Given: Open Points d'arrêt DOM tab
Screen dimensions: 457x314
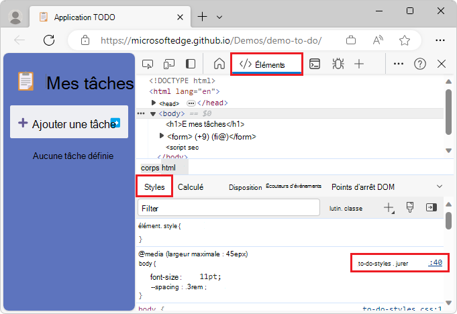Looking at the screenshot, I should point(363,187).
